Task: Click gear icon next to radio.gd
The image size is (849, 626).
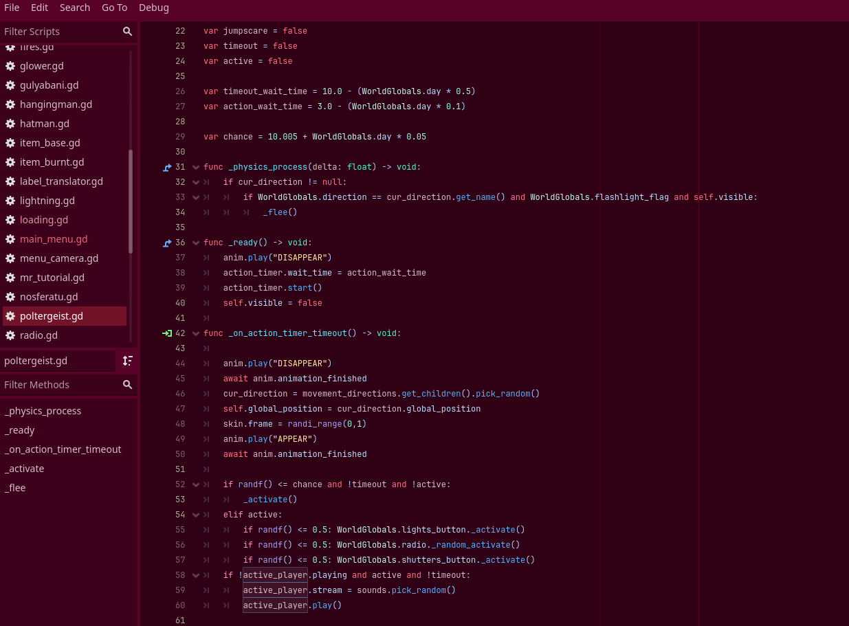Action: (10, 335)
